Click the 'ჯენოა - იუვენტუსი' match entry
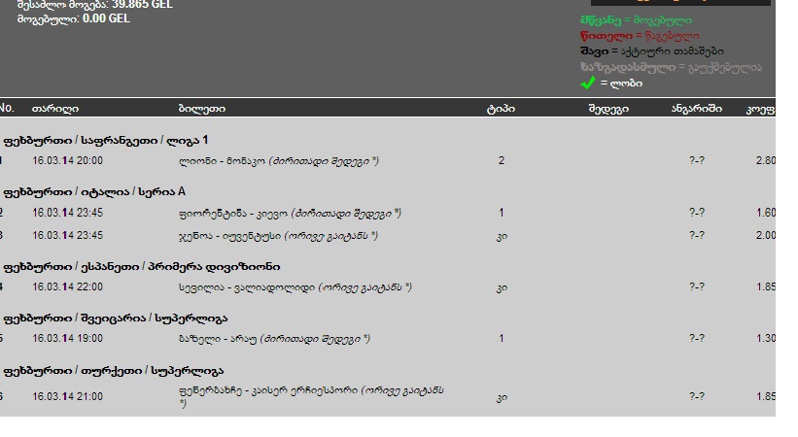This screenshot has width=798, height=437. [x=278, y=236]
